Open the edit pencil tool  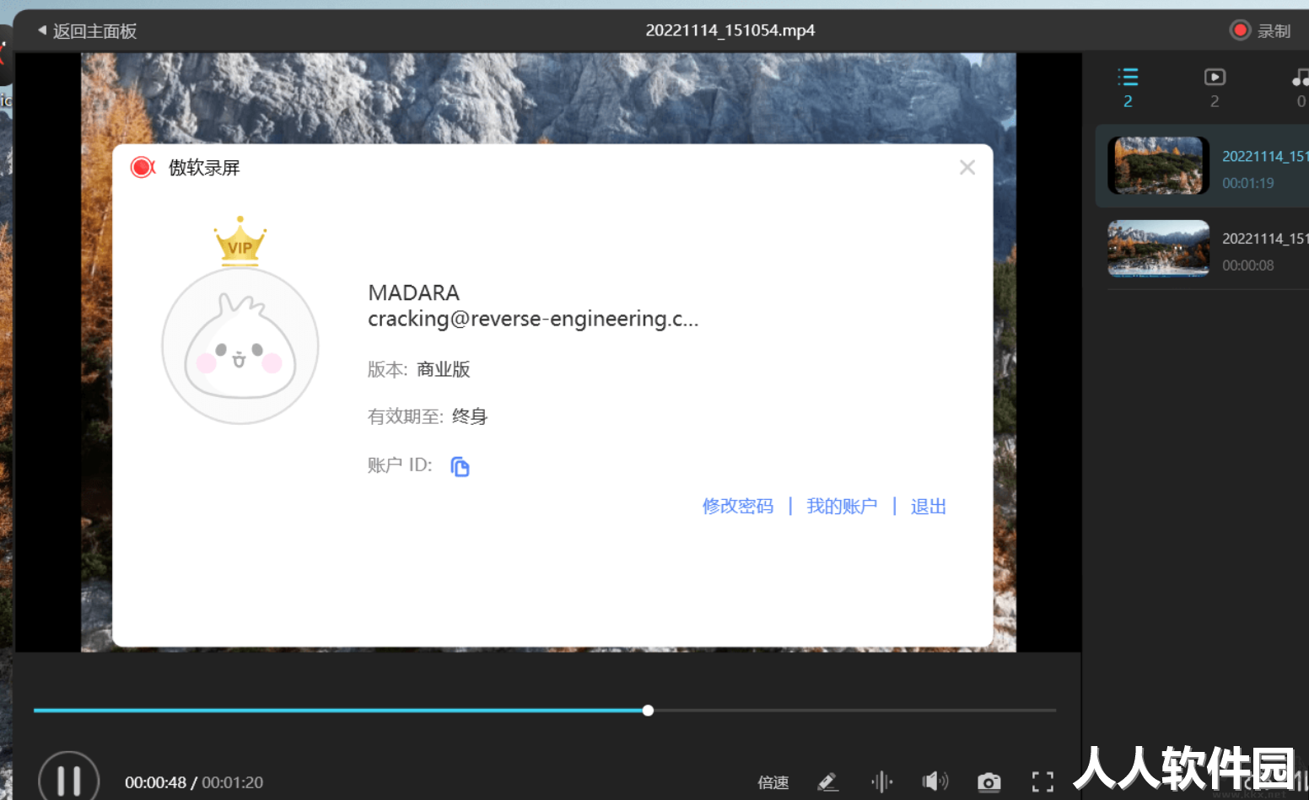[827, 782]
